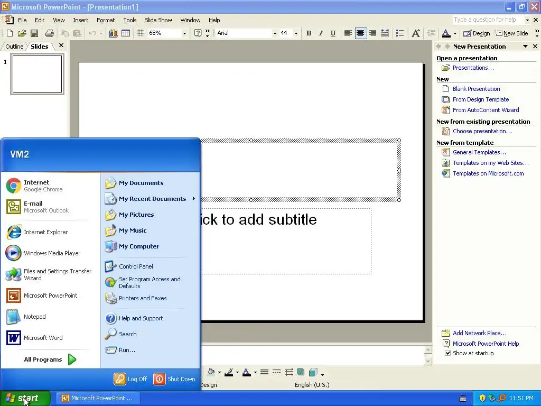Click the Insert Chart toolbar icon
Viewport: 541px width, 406px height.
pyautogui.click(x=113, y=33)
